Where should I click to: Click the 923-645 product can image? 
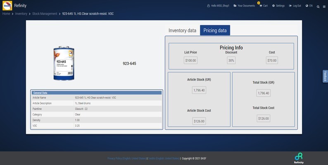[64, 63]
